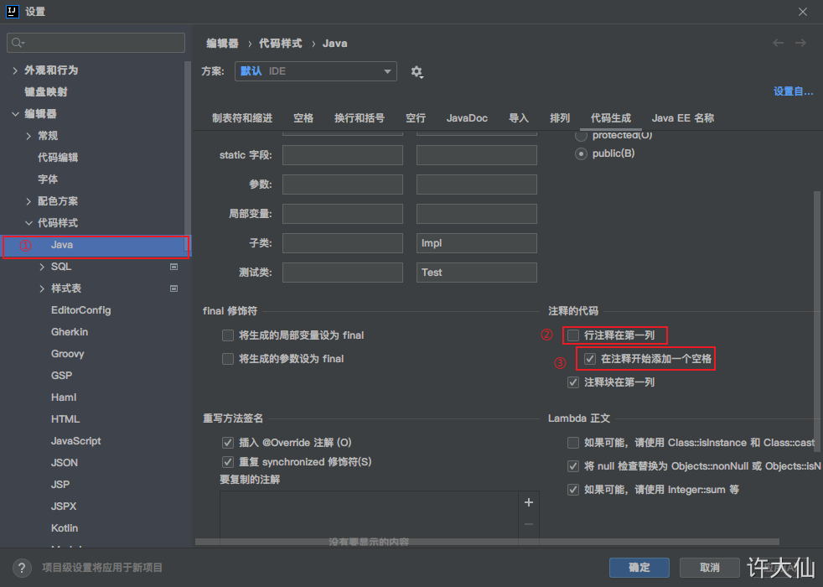823x587 pixels.
Task: Close the 设置 dialog
Action: (x=803, y=12)
